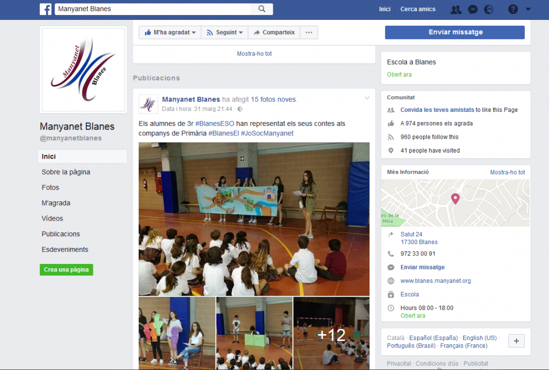Click the help question mark icon

click(x=513, y=9)
